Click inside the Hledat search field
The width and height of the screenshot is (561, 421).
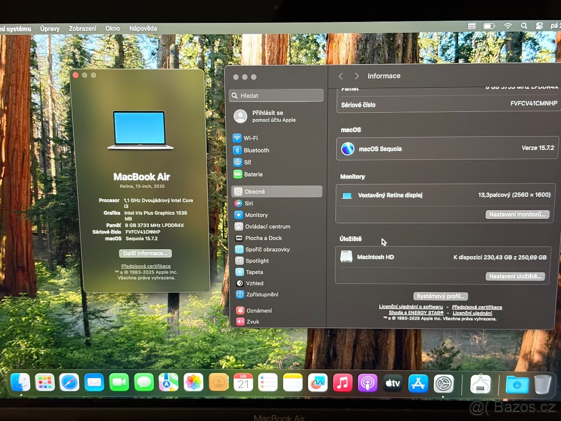coord(276,95)
